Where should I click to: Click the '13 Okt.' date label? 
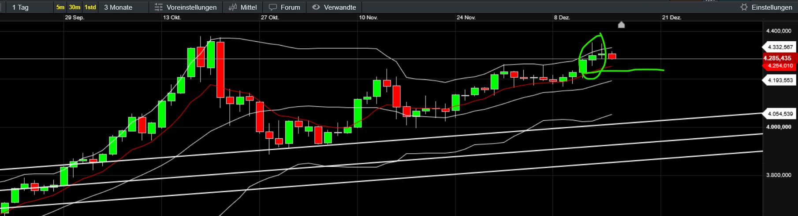coord(172,18)
